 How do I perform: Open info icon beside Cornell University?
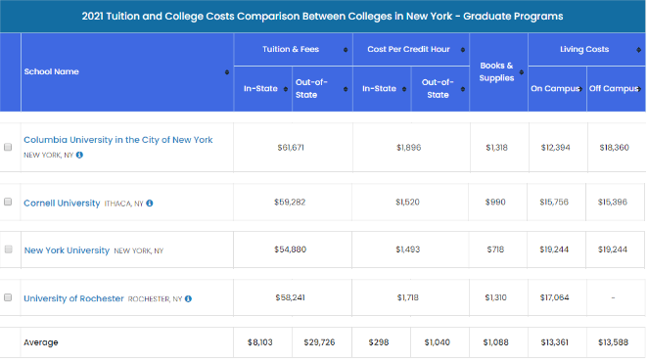[150, 204]
